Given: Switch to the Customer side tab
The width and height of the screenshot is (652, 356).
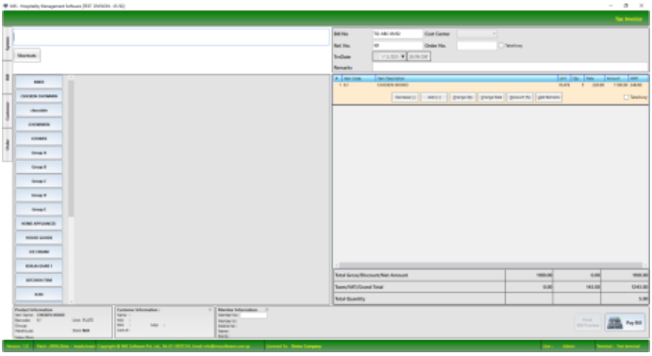Looking at the screenshot, I should point(7,111).
